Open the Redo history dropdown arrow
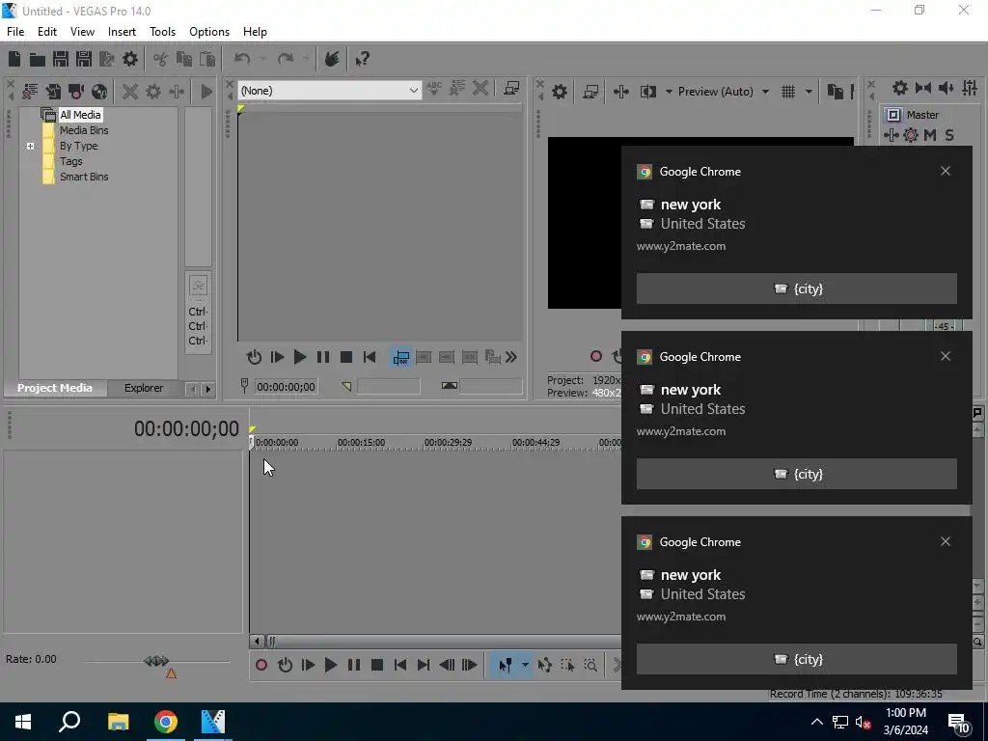This screenshot has width=988, height=741. [x=306, y=59]
